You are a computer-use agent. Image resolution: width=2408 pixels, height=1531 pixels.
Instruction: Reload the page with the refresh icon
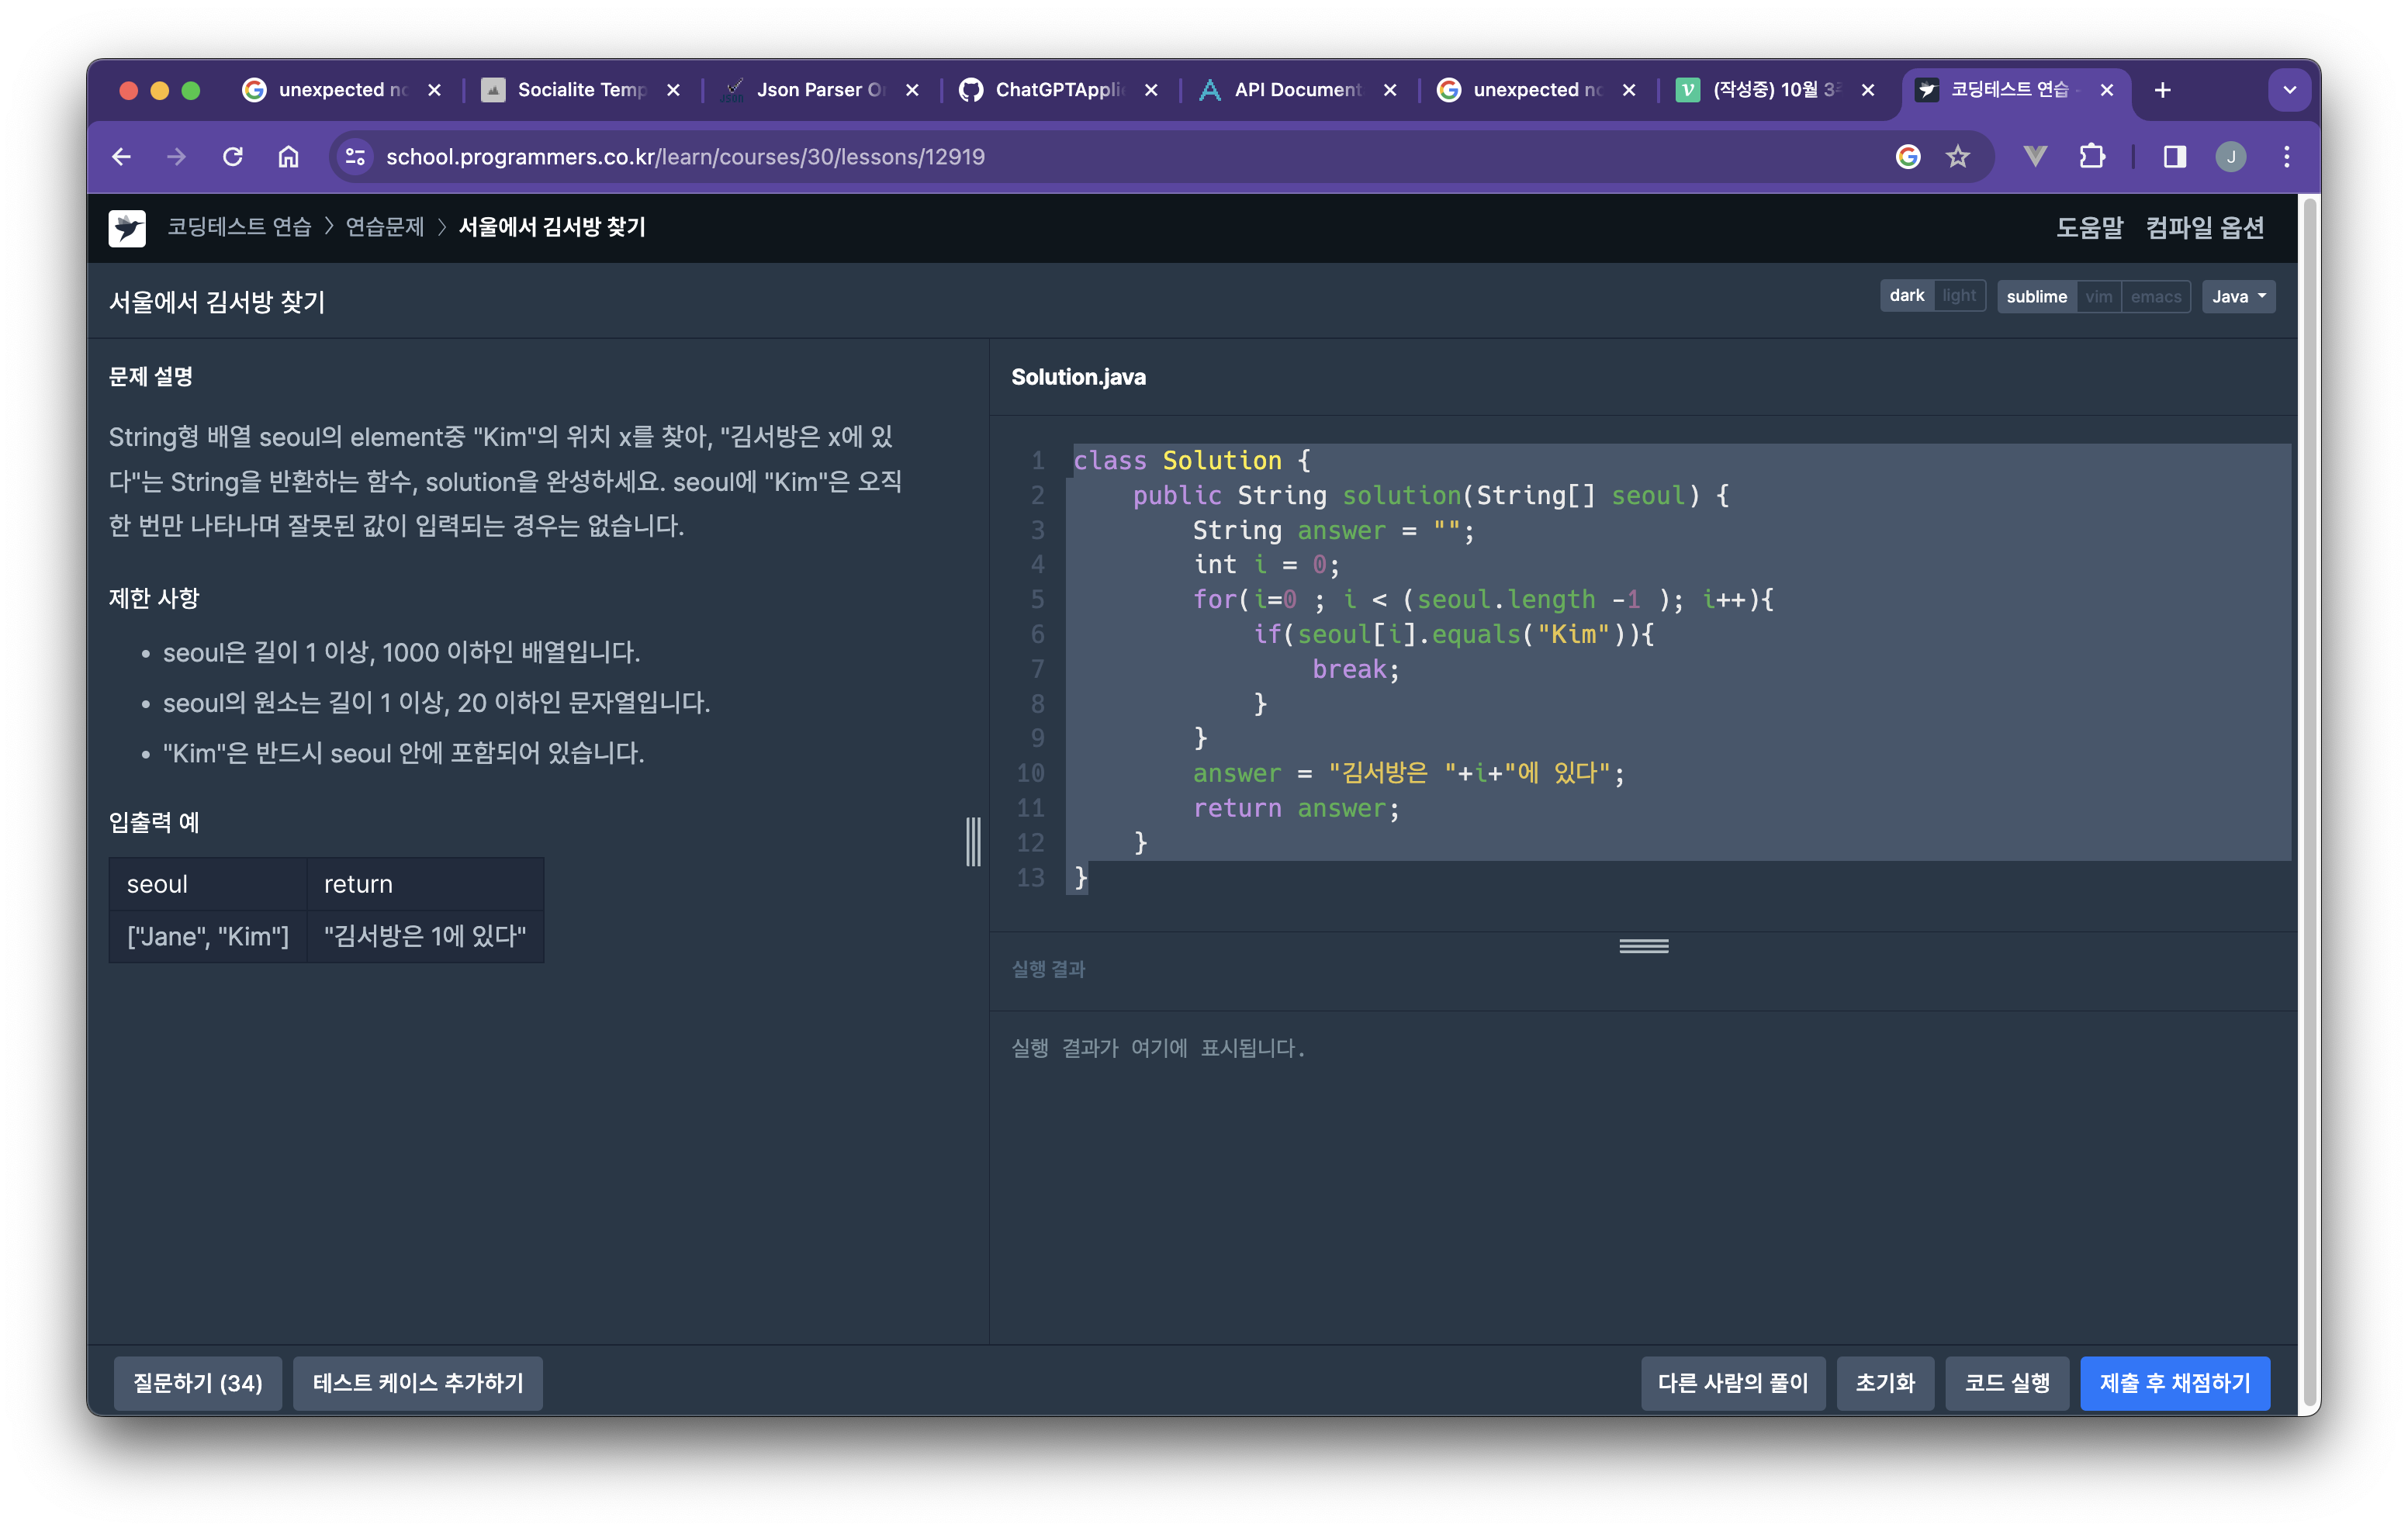[x=233, y=157]
